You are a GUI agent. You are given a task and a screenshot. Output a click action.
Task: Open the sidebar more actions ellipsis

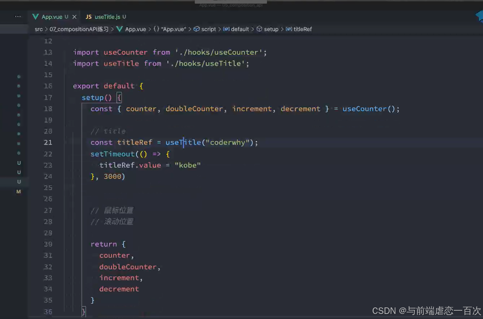pyautogui.click(x=18, y=16)
